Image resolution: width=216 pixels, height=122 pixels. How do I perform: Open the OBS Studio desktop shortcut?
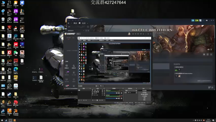click(9, 86)
